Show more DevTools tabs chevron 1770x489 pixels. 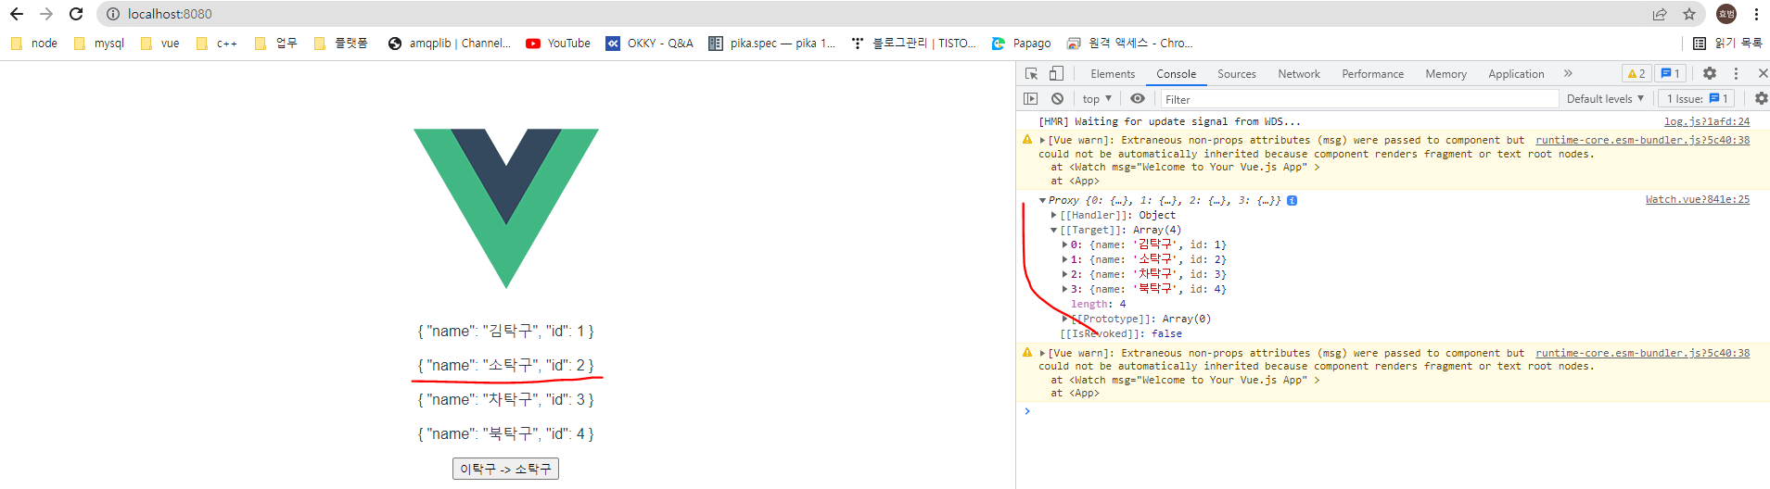(x=1568, y=73)
